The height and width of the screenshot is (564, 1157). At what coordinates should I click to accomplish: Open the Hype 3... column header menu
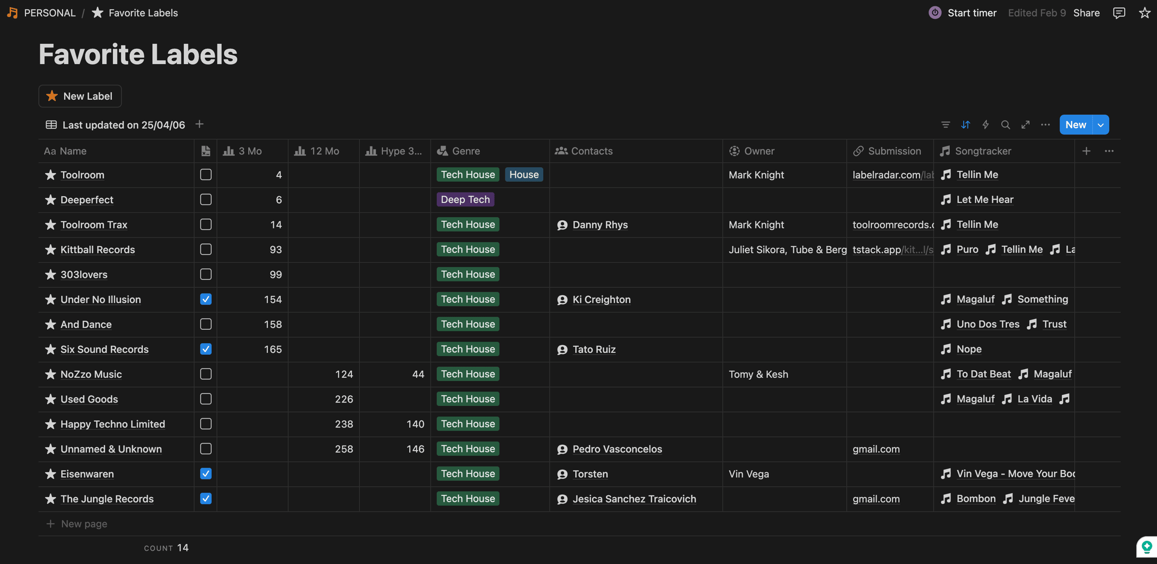(x=395, y=151)
